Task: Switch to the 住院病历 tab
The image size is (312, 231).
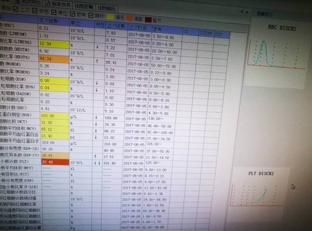Action: tap(107, 8)
